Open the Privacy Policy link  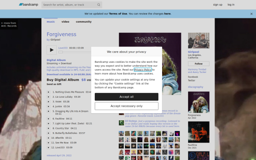click(x=143, y=70)
